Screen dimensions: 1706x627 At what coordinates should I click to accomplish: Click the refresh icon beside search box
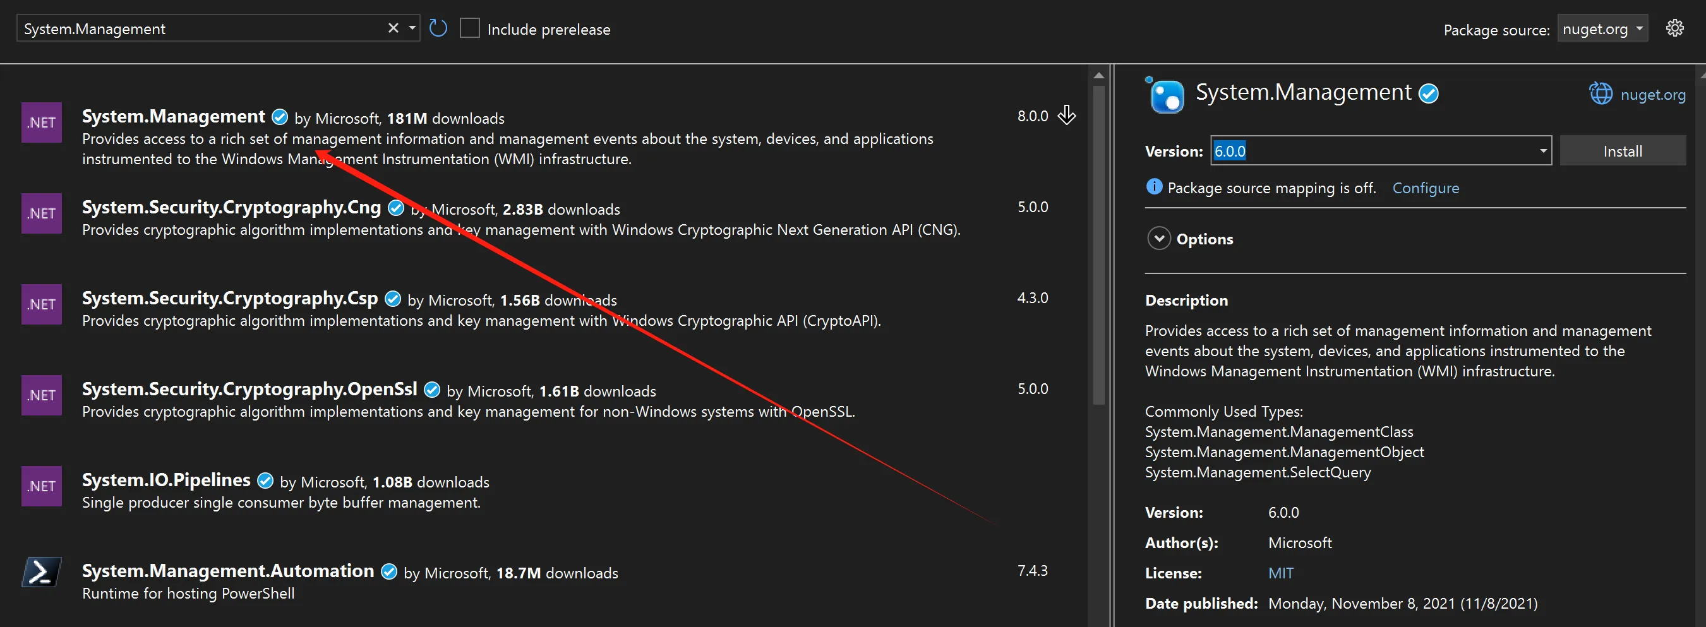438,28
